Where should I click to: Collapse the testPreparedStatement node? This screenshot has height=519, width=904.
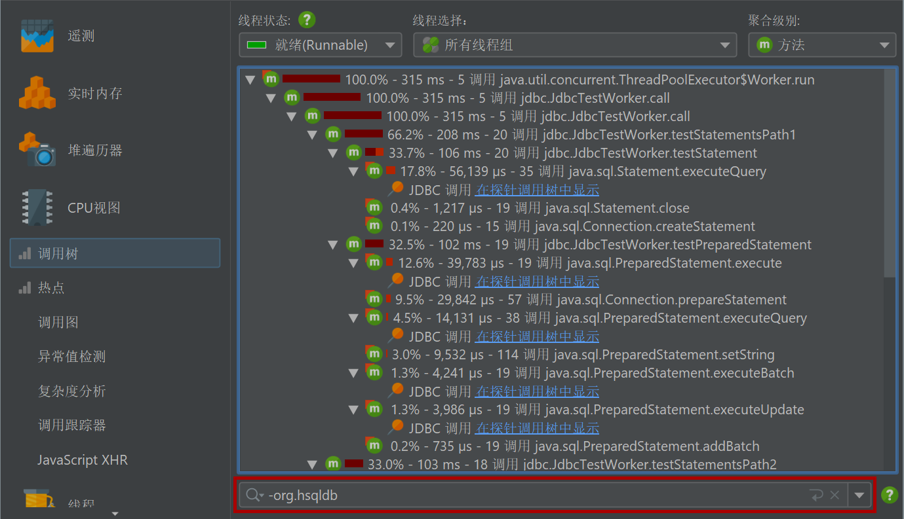333,245
